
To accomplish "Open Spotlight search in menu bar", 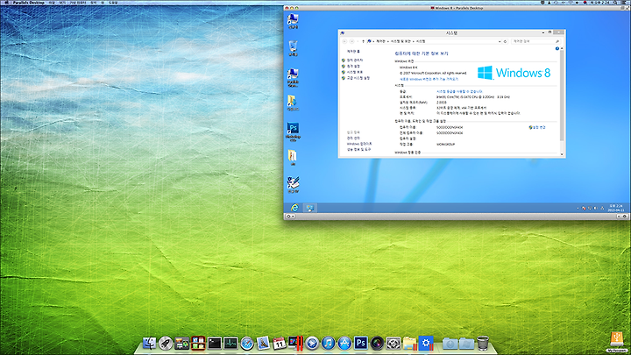I will click(615, 3).
